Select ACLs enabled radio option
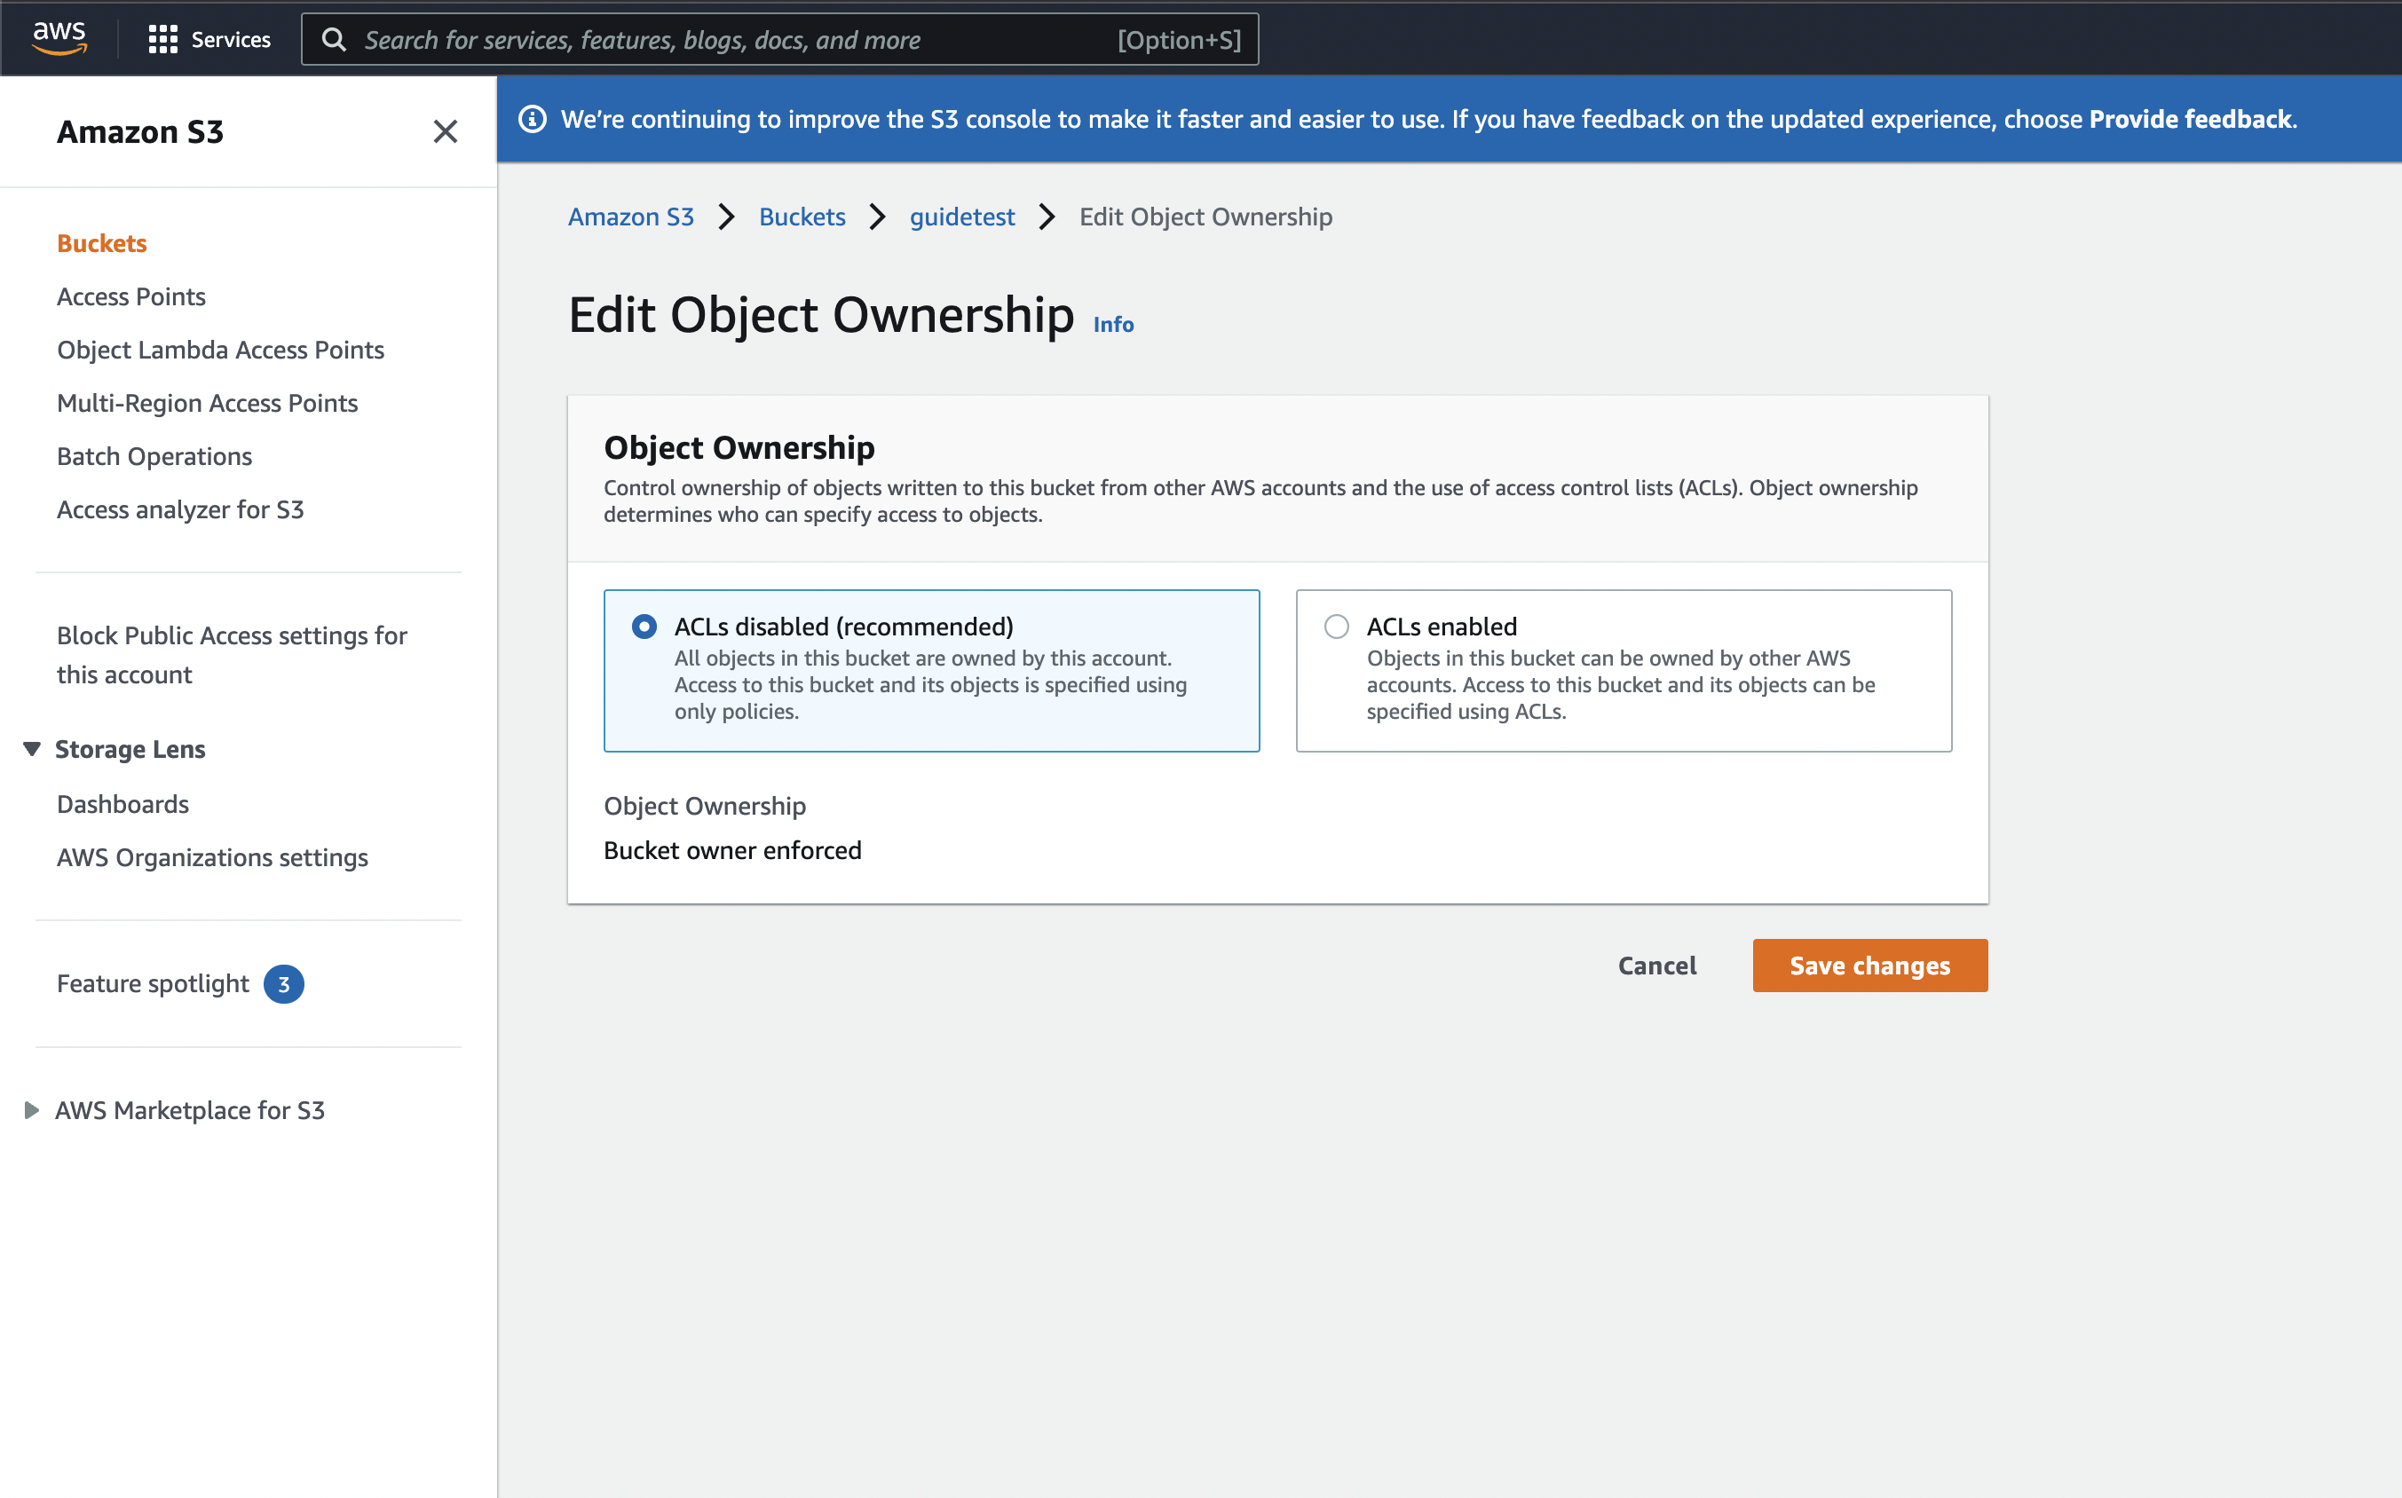The height and width of the screenshot is (1498, 2402). (1336, 627)
